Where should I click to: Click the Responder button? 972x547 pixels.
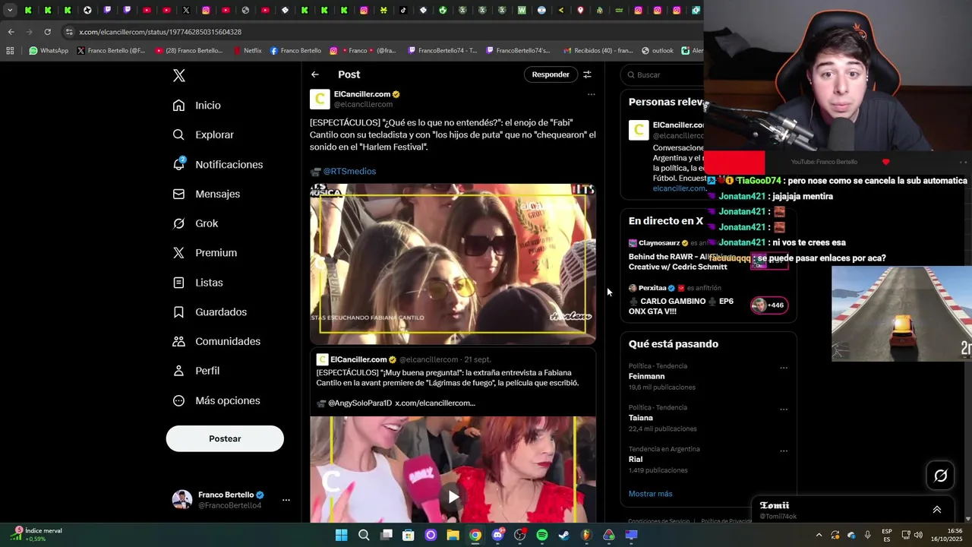point(551,74)
